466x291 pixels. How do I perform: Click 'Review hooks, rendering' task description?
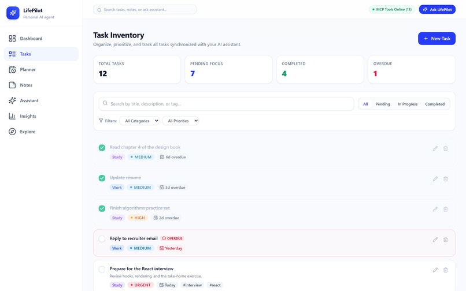pyautogui.click(x=156, y=276)
